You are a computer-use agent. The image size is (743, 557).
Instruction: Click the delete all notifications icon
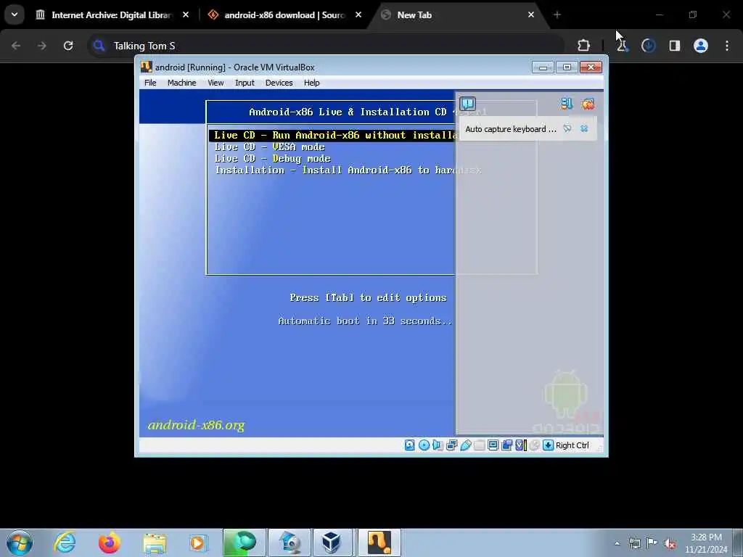click(x=588, y=104)
